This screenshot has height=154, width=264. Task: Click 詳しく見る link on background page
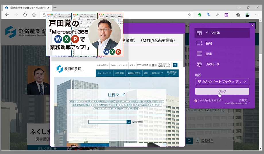47,149
